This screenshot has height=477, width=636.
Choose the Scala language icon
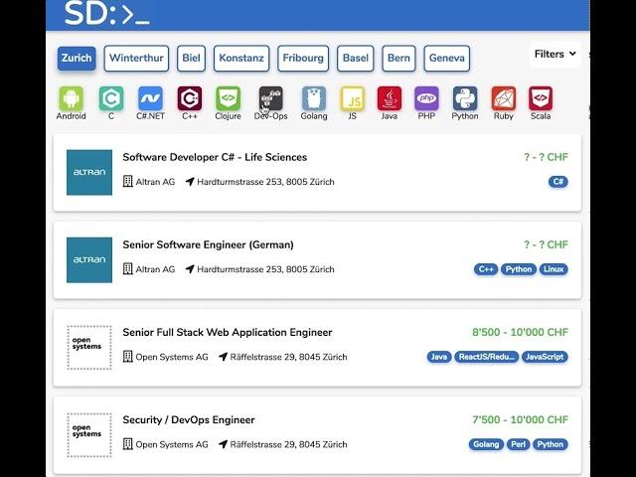[x=541, y=98]
